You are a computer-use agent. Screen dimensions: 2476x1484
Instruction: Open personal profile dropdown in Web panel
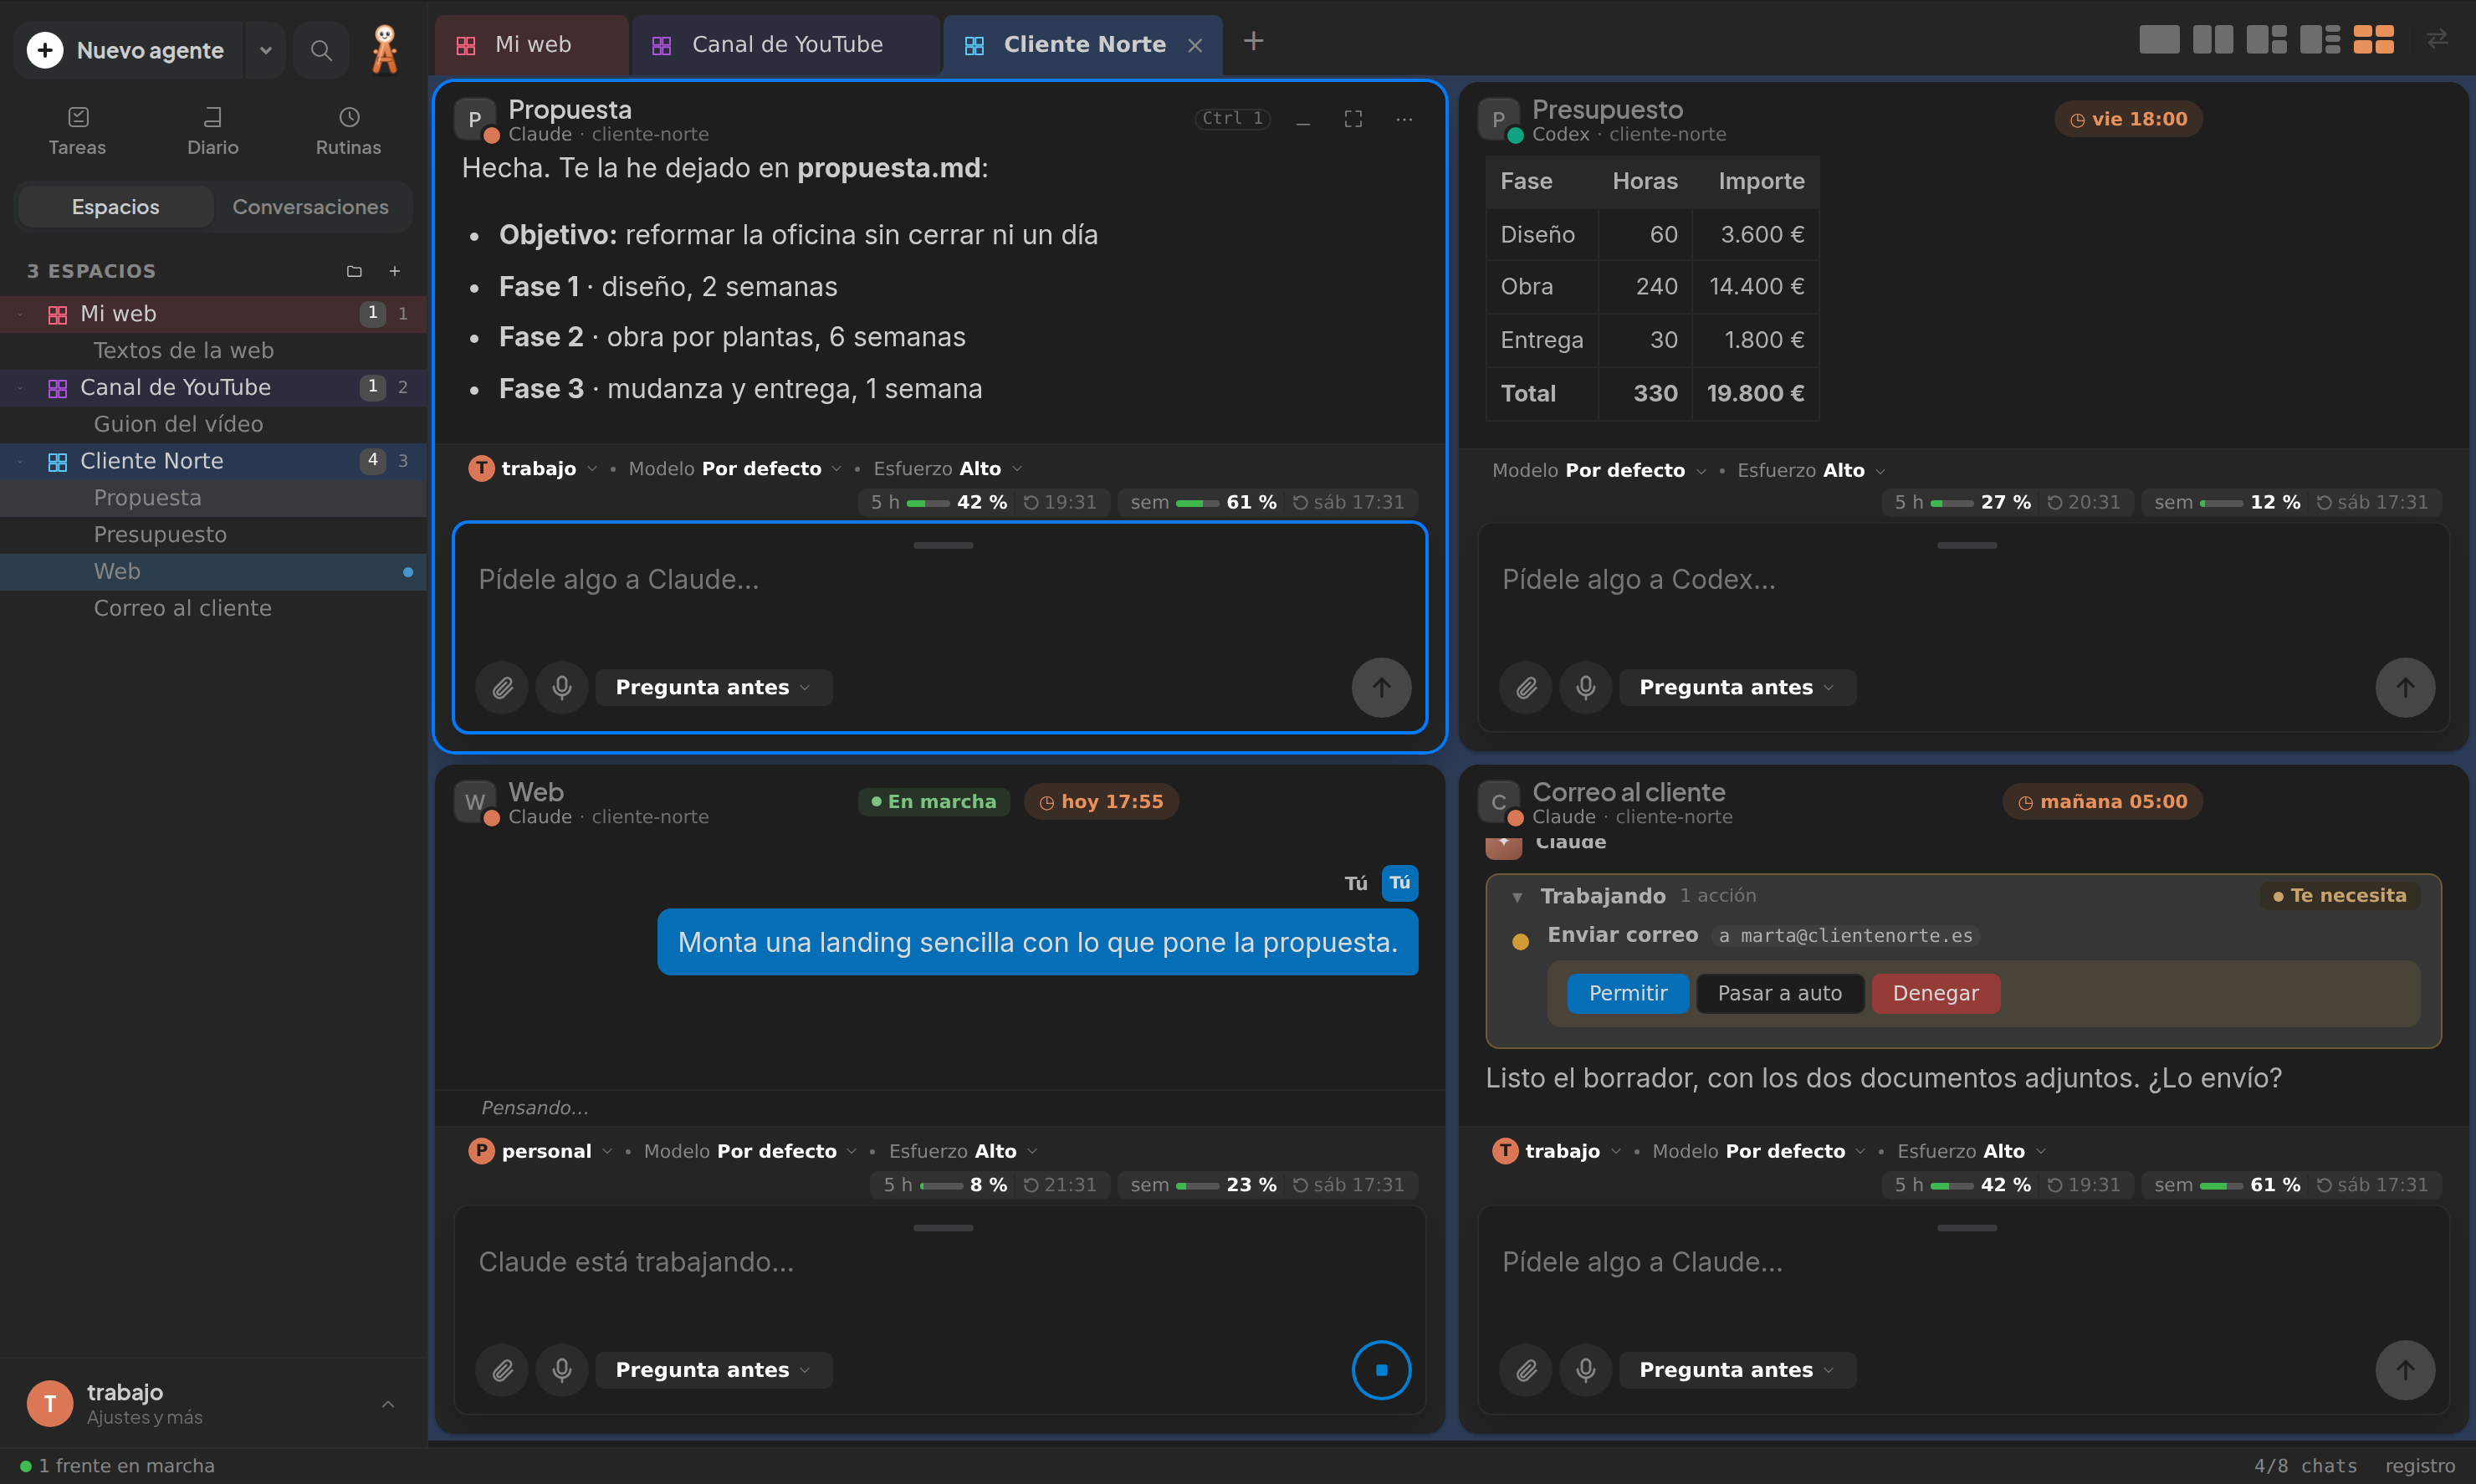[541, 1151]
